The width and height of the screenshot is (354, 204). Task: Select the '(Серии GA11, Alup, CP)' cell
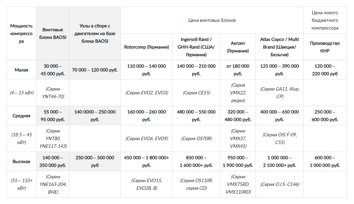(279, 93)
